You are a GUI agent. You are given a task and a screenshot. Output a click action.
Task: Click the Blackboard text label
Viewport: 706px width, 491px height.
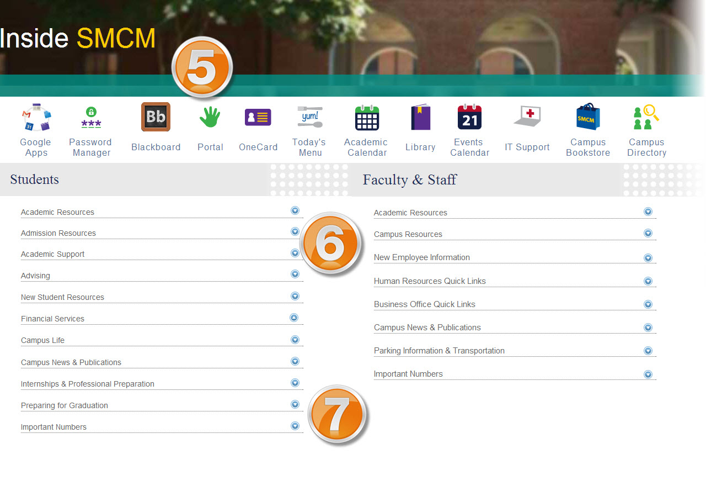point(156,147)
